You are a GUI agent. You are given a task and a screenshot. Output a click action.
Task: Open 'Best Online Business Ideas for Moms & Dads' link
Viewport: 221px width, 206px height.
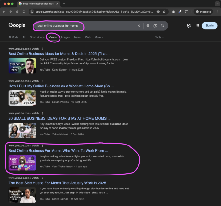pyautogui.click(x=60, y=54)
